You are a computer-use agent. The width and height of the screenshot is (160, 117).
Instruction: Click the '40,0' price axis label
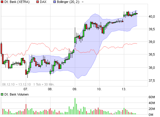(152, 16)
